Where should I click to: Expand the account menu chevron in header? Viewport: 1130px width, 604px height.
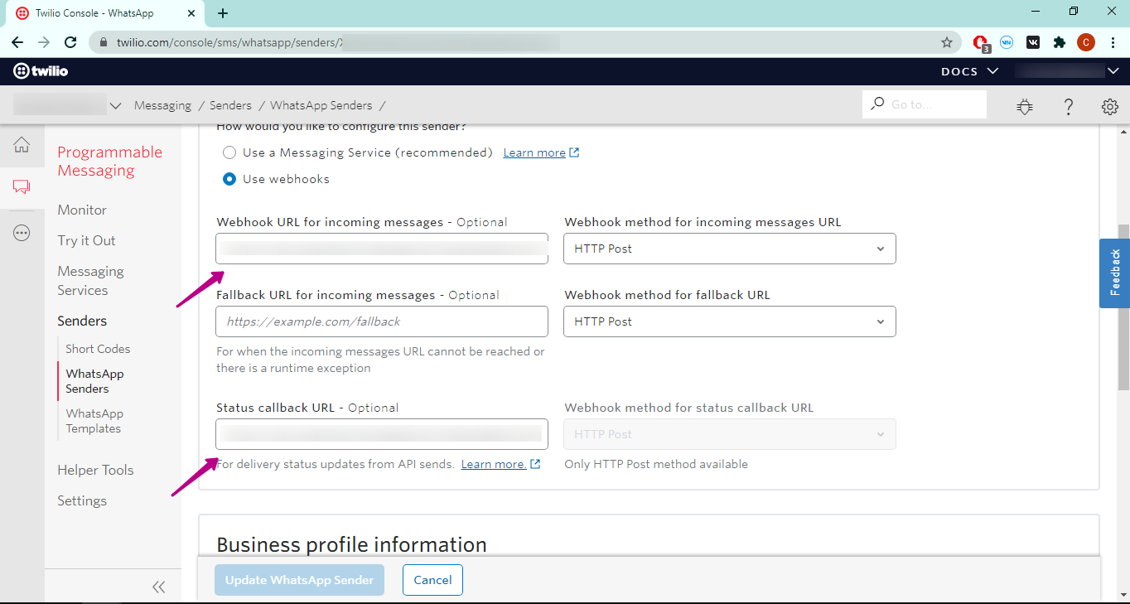[x=1113, y=71]
